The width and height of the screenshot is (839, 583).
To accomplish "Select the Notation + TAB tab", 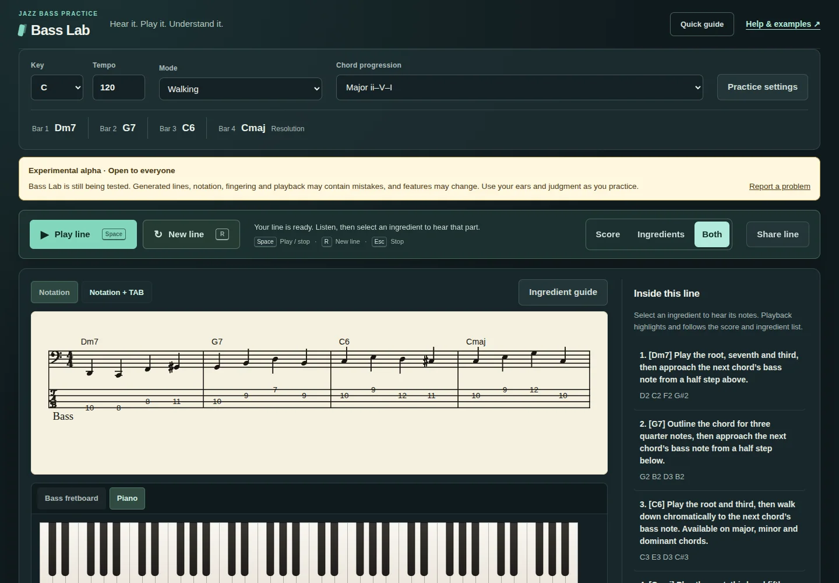I will point(117,292).
